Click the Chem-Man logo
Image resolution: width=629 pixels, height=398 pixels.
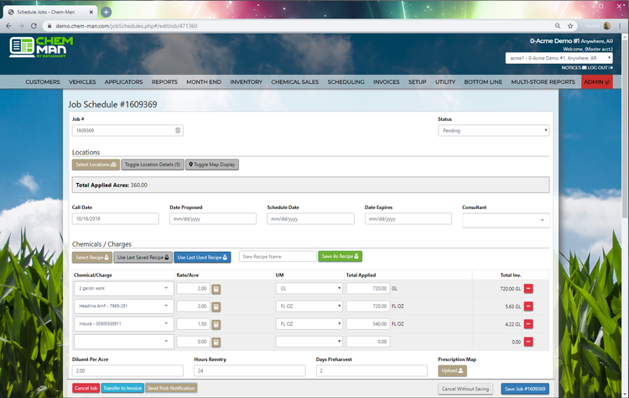coord(41,47)
